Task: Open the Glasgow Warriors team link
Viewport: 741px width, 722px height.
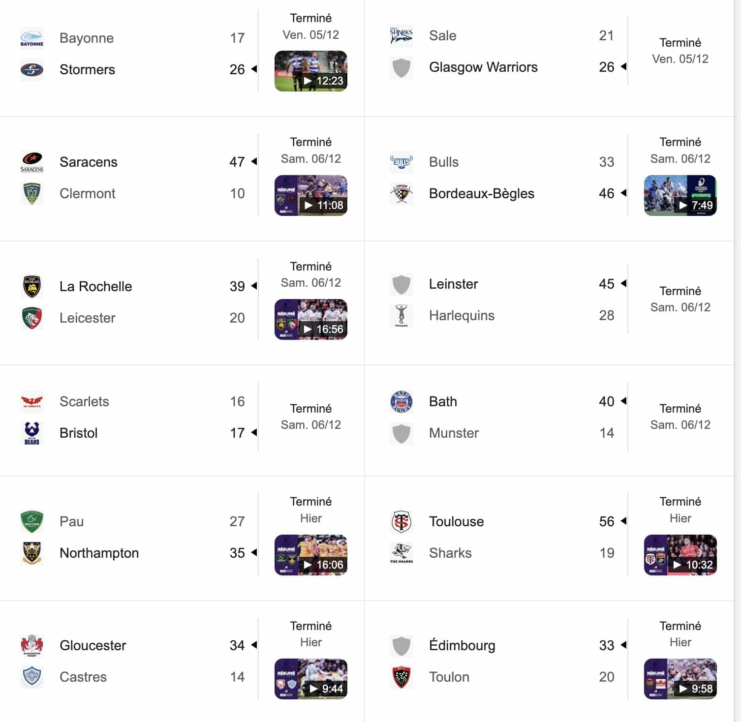Action: pyautogui.click(x=483, y=67)
